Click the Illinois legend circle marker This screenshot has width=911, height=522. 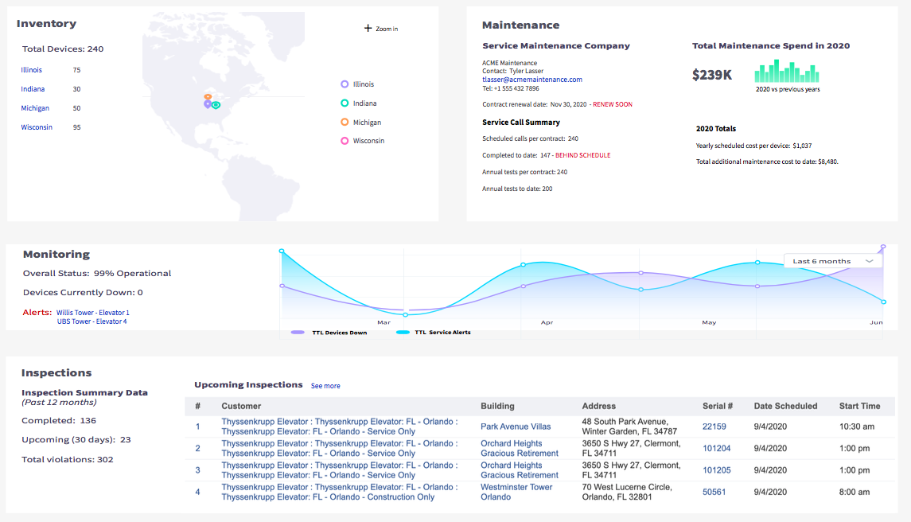(345, 84)
